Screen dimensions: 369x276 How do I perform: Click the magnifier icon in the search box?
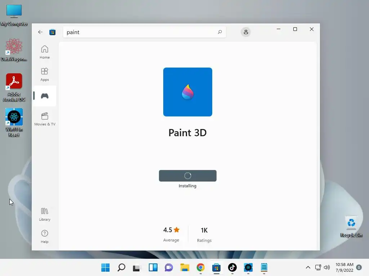point(219,32)
